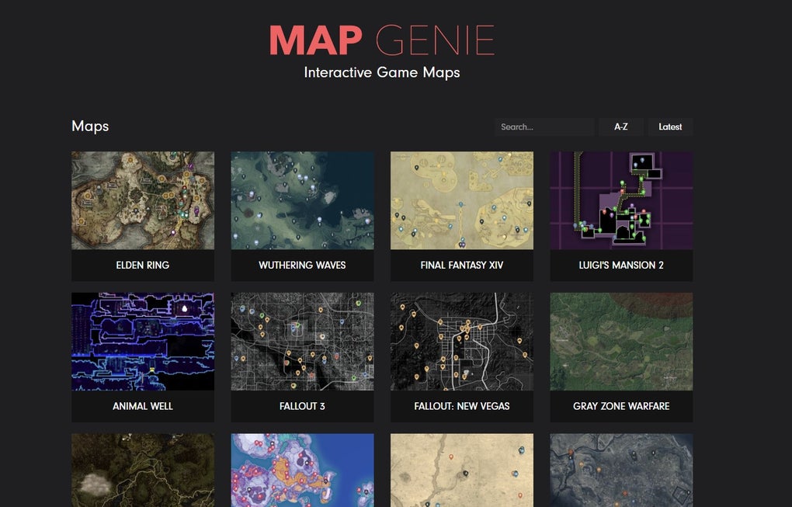
Task: Click the FALLOUT: NEW VEGAS title label
Action: 462,406
